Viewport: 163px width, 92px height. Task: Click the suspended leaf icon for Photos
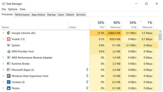point(87,88)
